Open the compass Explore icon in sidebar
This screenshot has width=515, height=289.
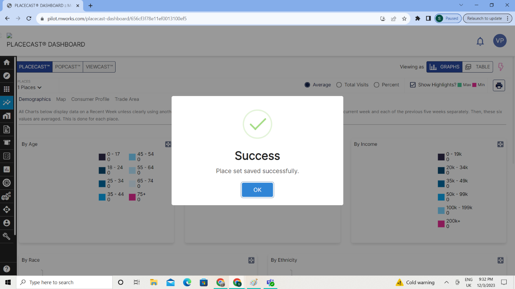pos(7,76)
